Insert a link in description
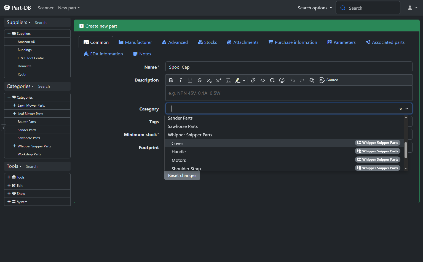Image resolution: width=423 pixels, height=262 pixels. (253, 80)
